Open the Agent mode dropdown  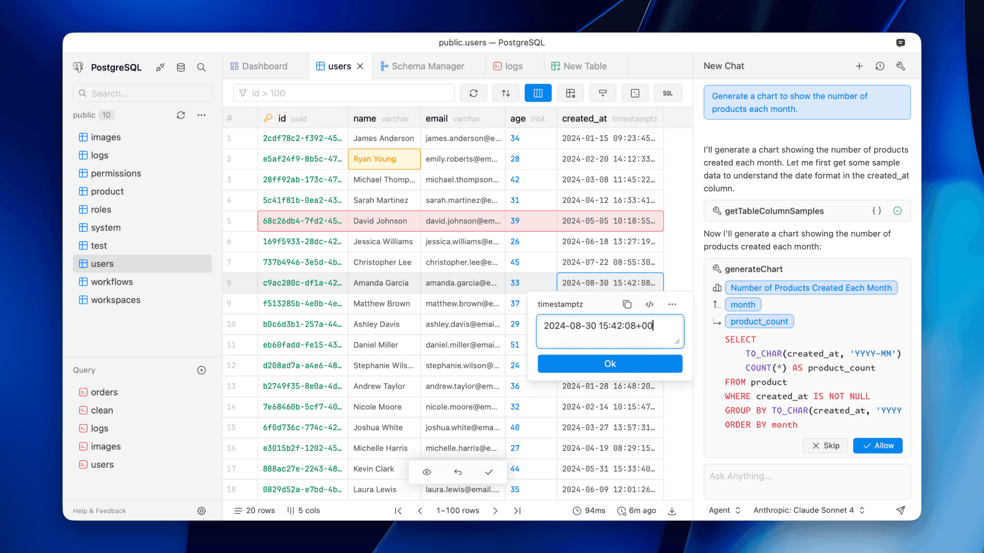click(724, 510)
